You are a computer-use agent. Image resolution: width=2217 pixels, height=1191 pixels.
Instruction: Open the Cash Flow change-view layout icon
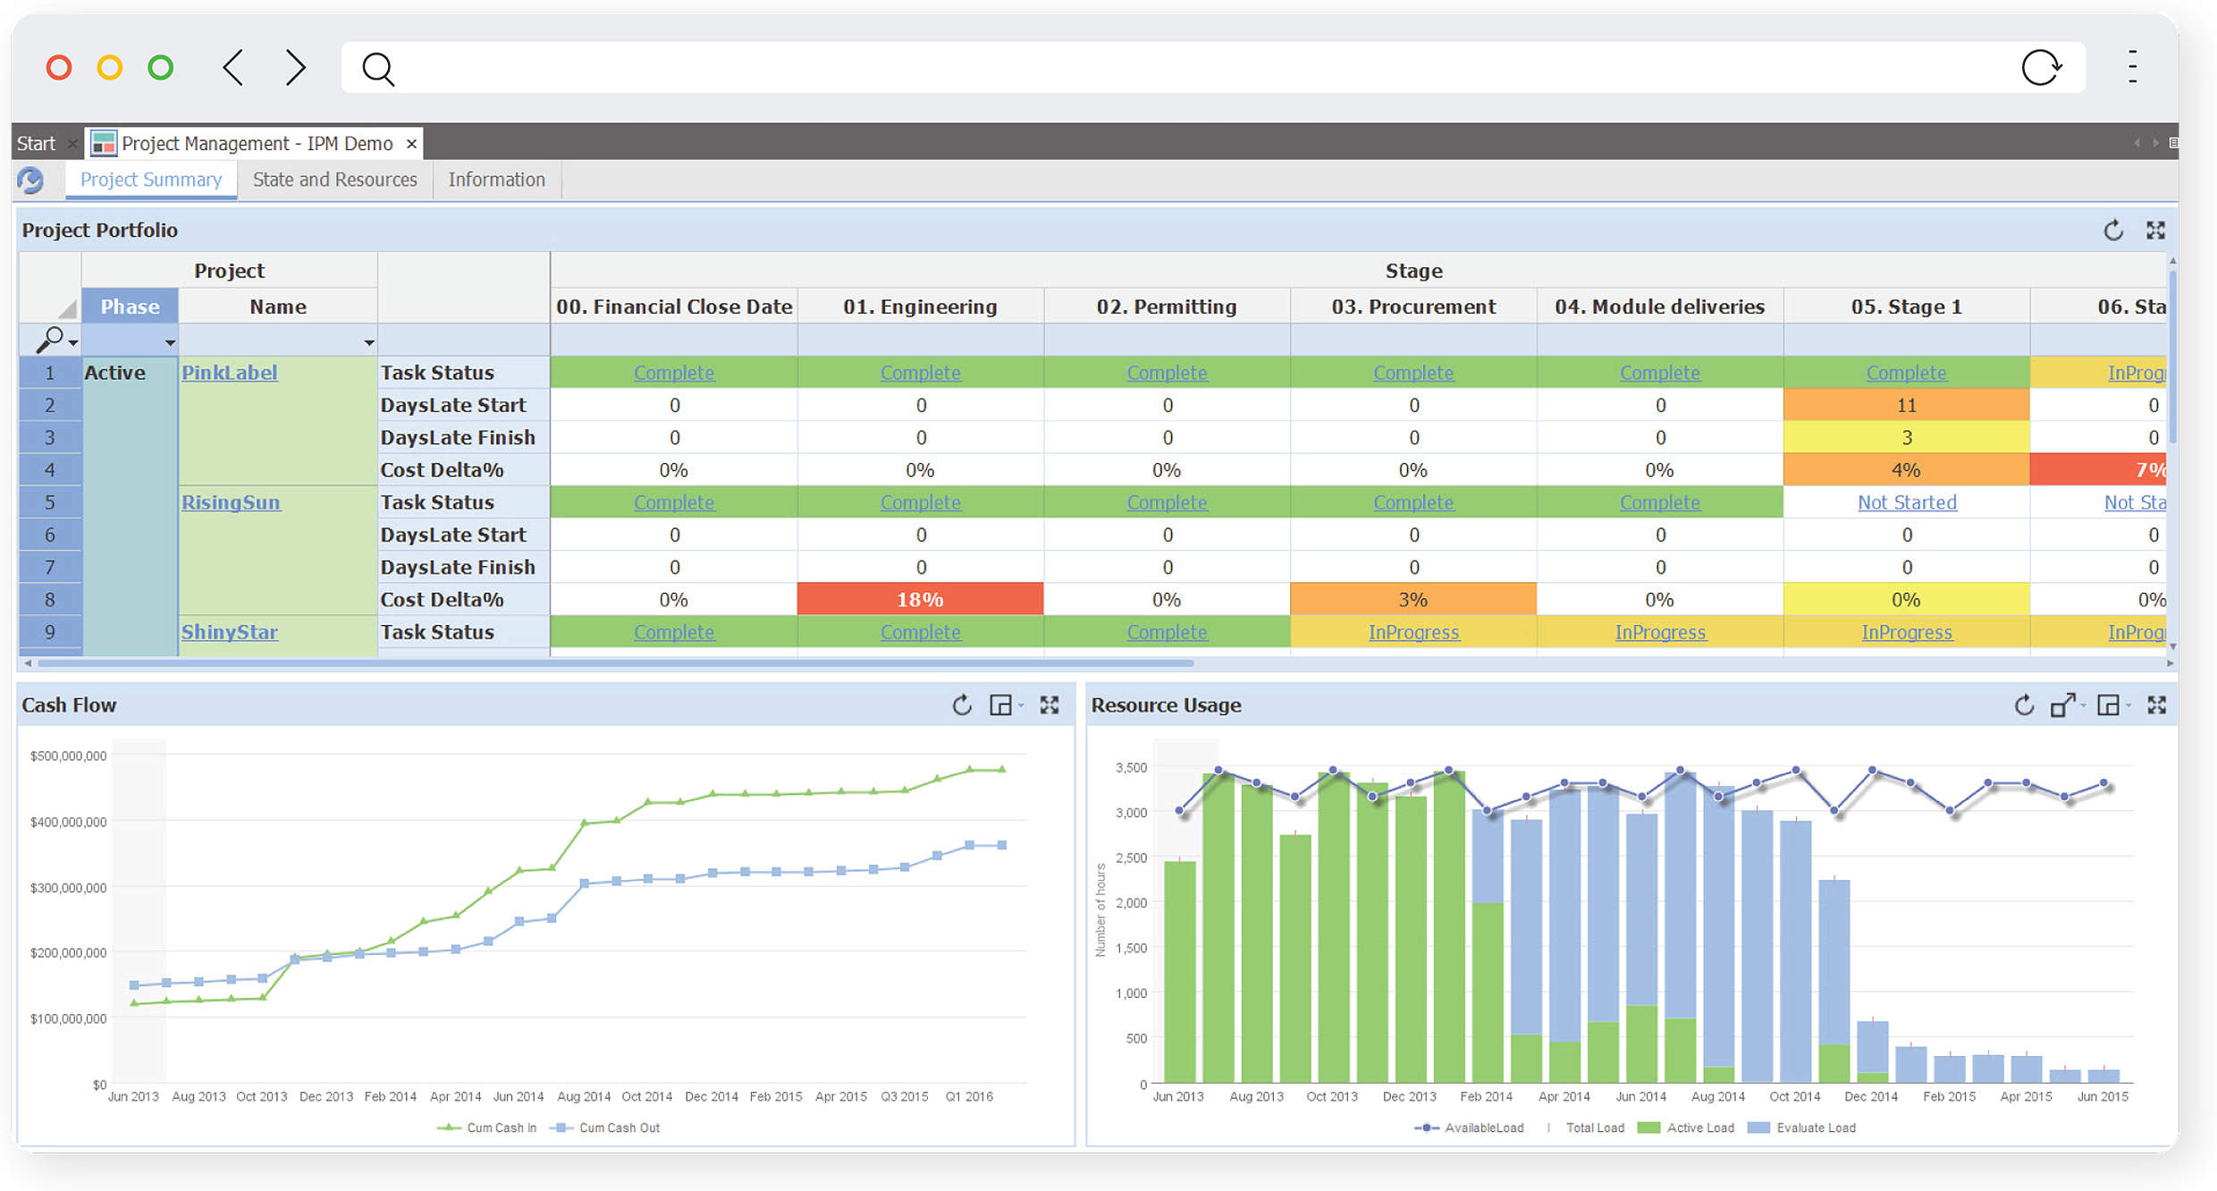click(1001, 705)
